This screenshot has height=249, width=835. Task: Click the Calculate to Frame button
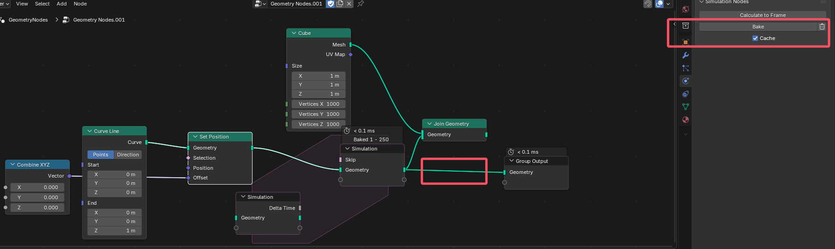point(763,15)
